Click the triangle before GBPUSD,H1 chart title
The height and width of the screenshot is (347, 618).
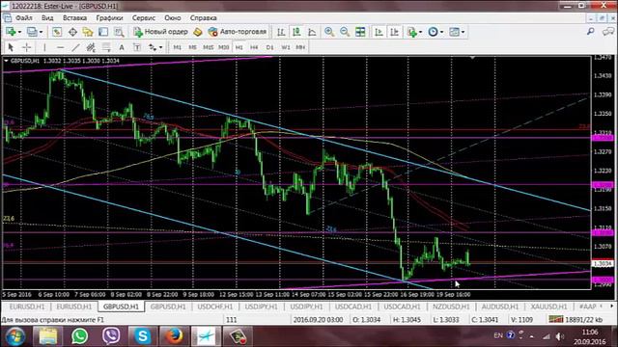tap(6, 61)
